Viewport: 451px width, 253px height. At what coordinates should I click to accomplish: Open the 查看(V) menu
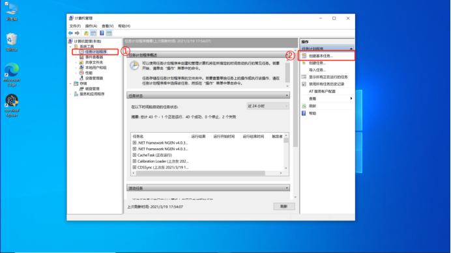pyautogui.click(x=108, y=26)
